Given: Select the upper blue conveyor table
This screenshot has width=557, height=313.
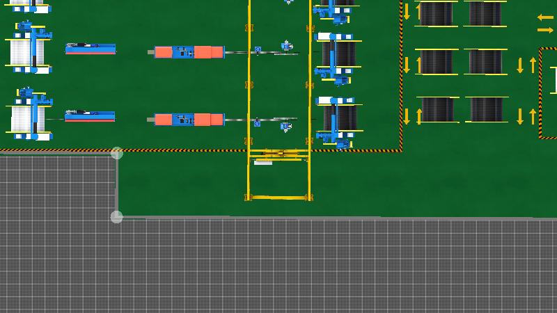Looking at the screenshot, I should [x=91, y=49].
